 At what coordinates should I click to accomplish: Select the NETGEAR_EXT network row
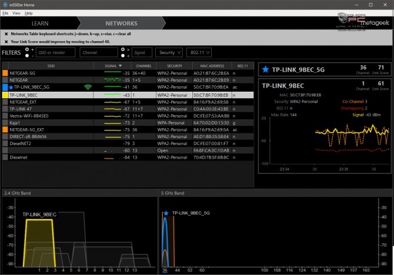pos(128,102)
